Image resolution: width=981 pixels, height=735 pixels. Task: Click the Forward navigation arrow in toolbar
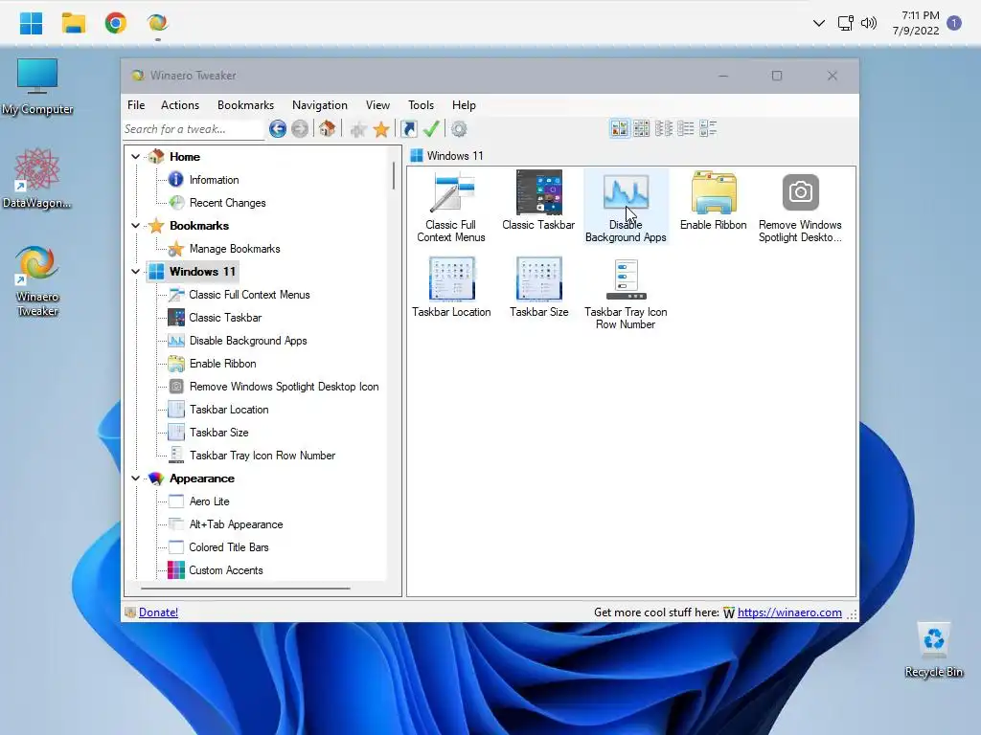pyautogui.click(x=300, y=129)
